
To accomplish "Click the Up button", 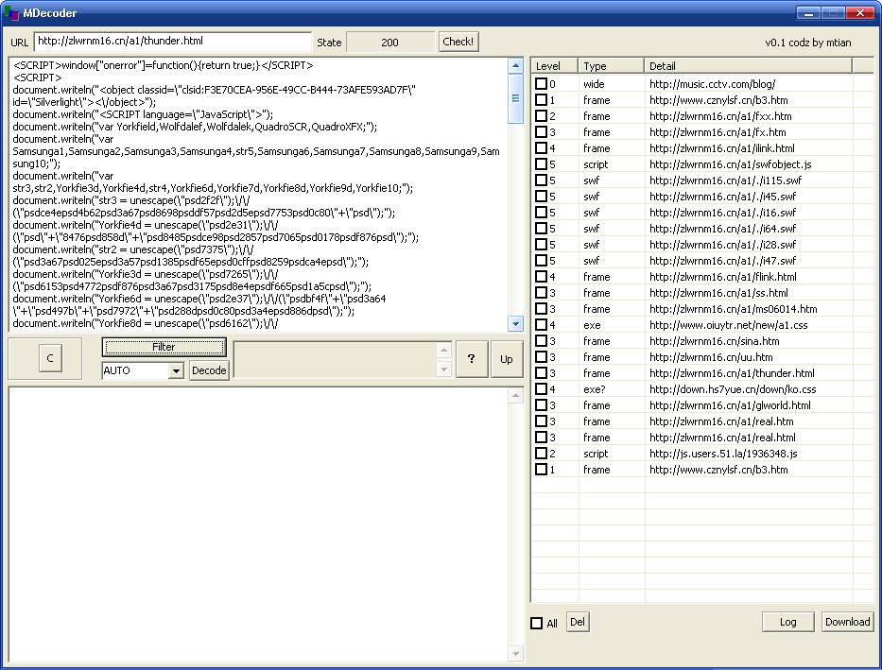I will point(507,358).
